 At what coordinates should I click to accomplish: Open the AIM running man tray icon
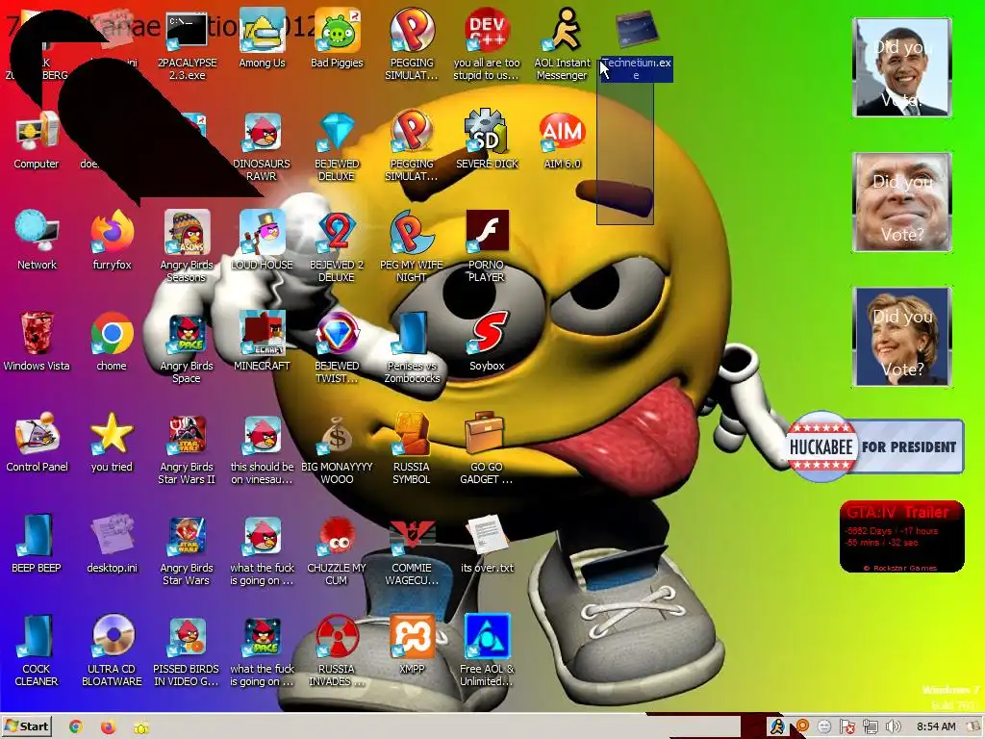tap(777, 726)
